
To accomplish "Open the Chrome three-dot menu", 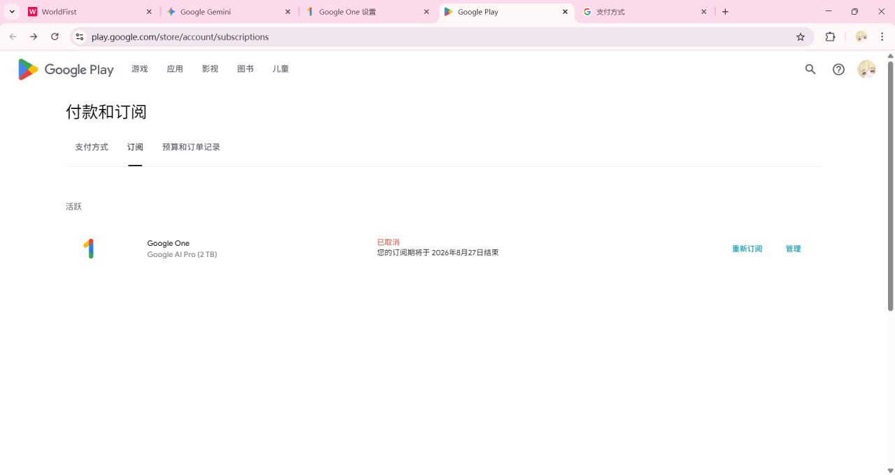I will pos(882,37).
